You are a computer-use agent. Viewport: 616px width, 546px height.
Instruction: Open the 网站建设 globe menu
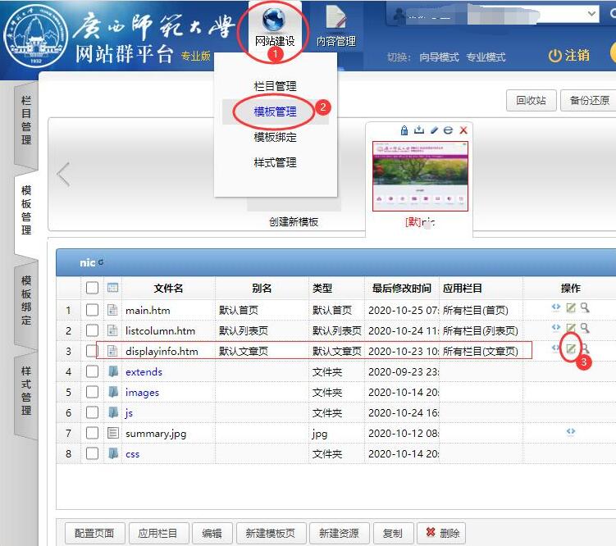(274, 26)
